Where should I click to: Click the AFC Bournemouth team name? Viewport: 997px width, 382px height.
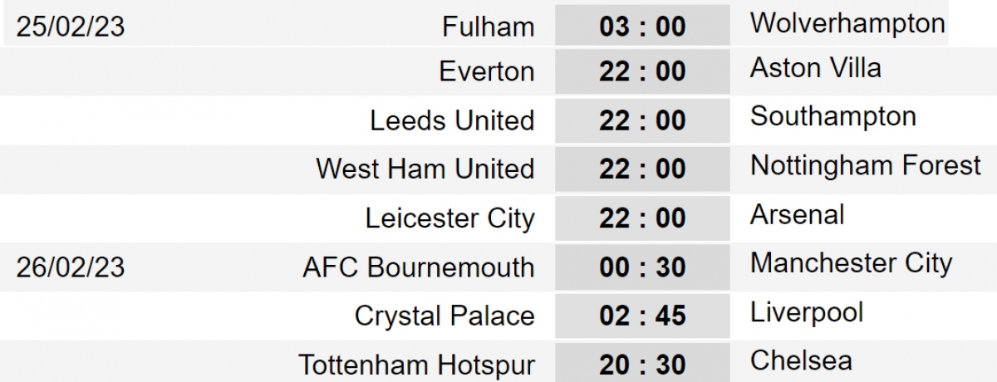419,267
